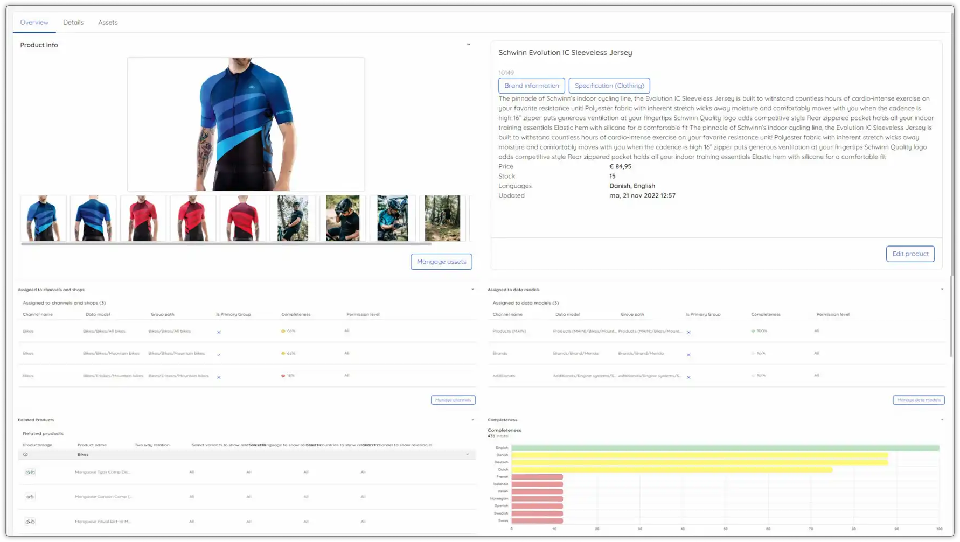Click the Brand information button
This screenshot has height=542, width=960.
click(532, 86)
